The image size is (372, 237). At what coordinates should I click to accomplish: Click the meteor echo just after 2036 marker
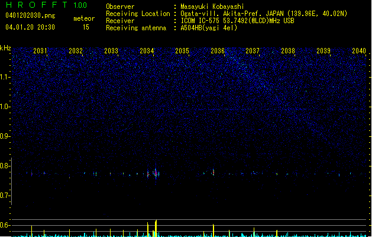214,172
